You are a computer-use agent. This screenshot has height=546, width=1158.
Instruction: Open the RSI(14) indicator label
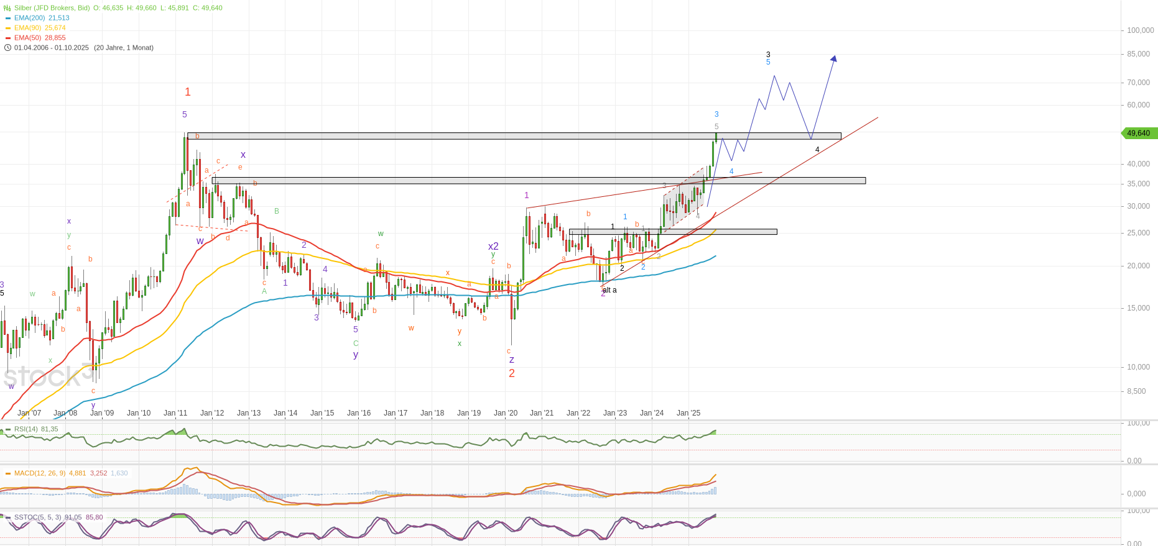click(26, 429)
